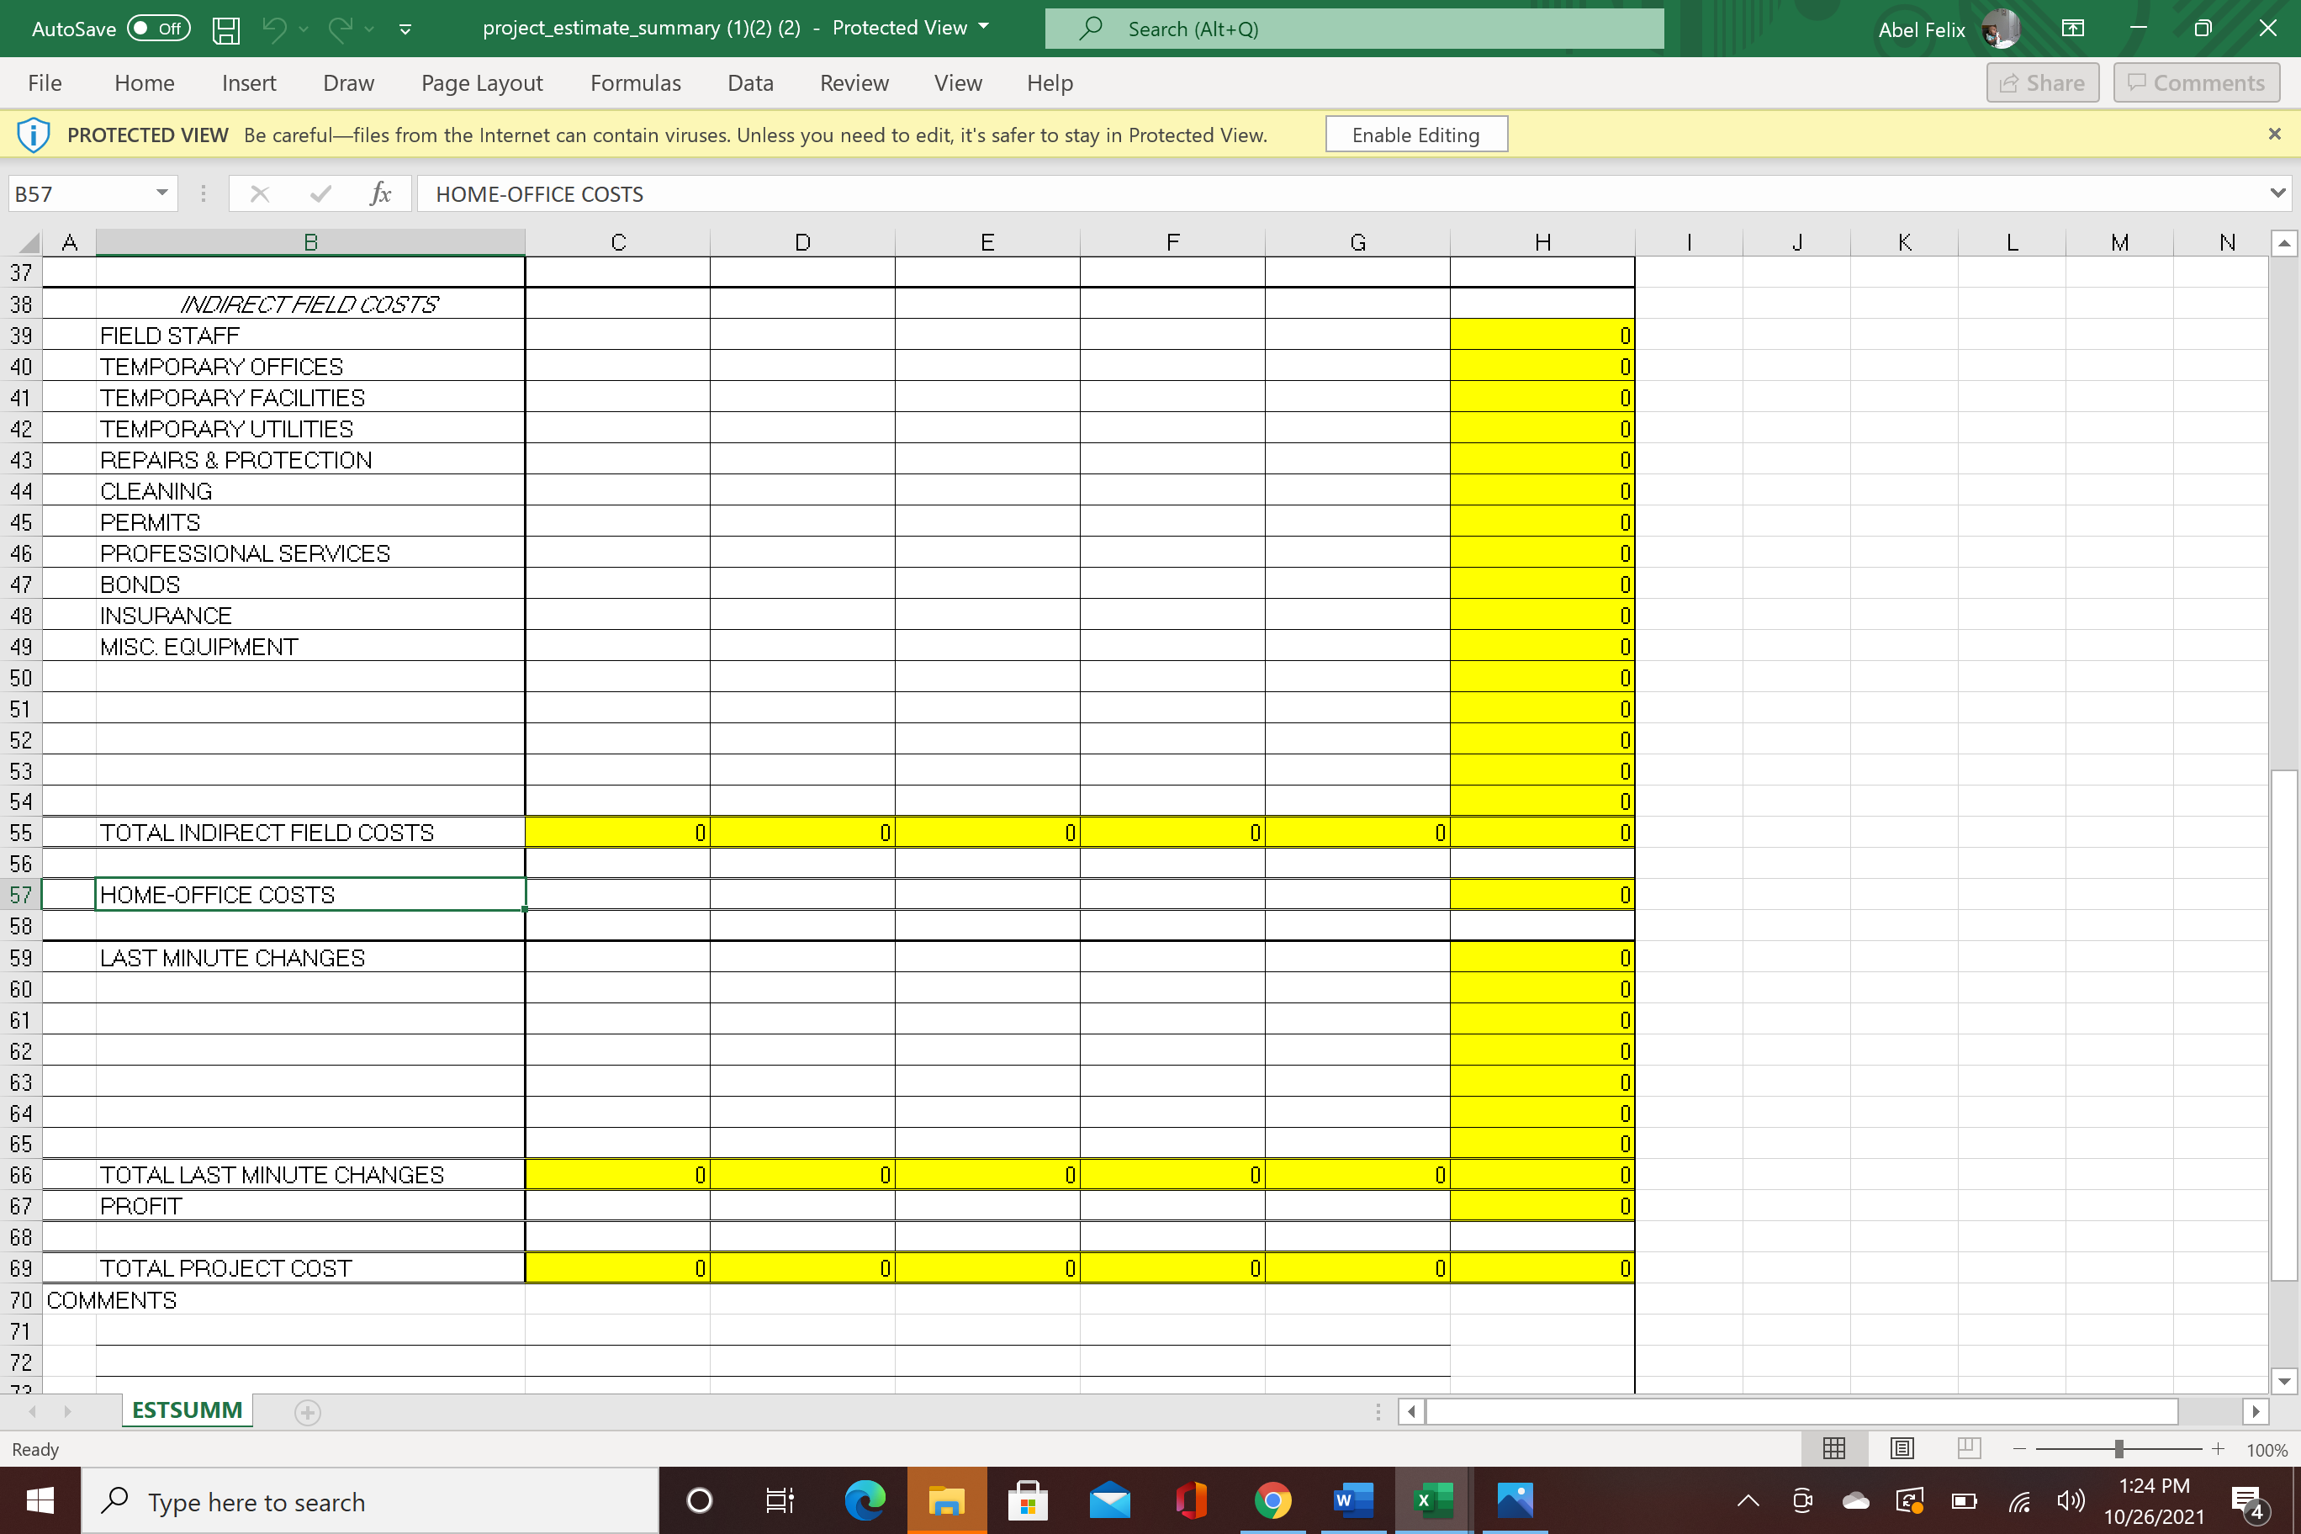Expand the Name Box dropdown

(161, 193)
